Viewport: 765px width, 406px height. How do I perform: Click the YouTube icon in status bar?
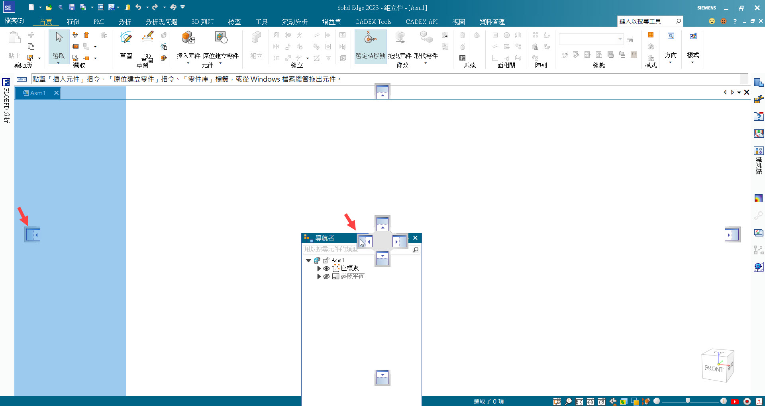pyautogui.click(x=735, y=401)
